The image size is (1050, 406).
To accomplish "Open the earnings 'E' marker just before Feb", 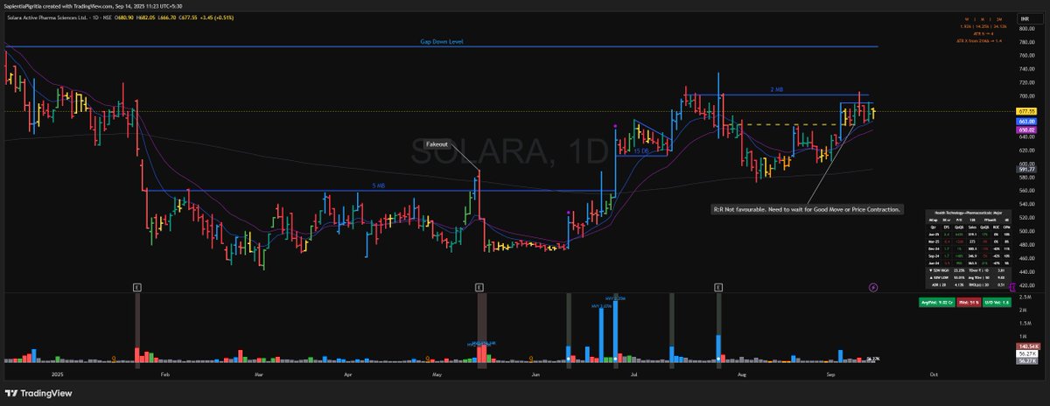I will tap(137, 286).
